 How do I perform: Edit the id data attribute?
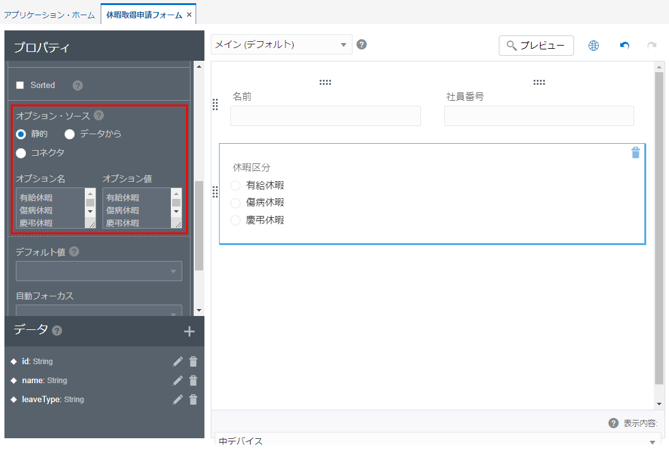tap(178, 362)
